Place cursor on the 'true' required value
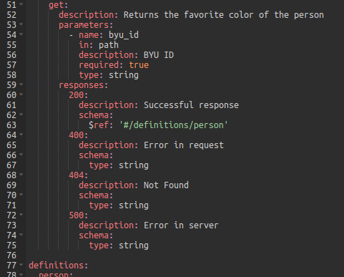This screenshot has height=277, width=344. (x=139, y=65)
